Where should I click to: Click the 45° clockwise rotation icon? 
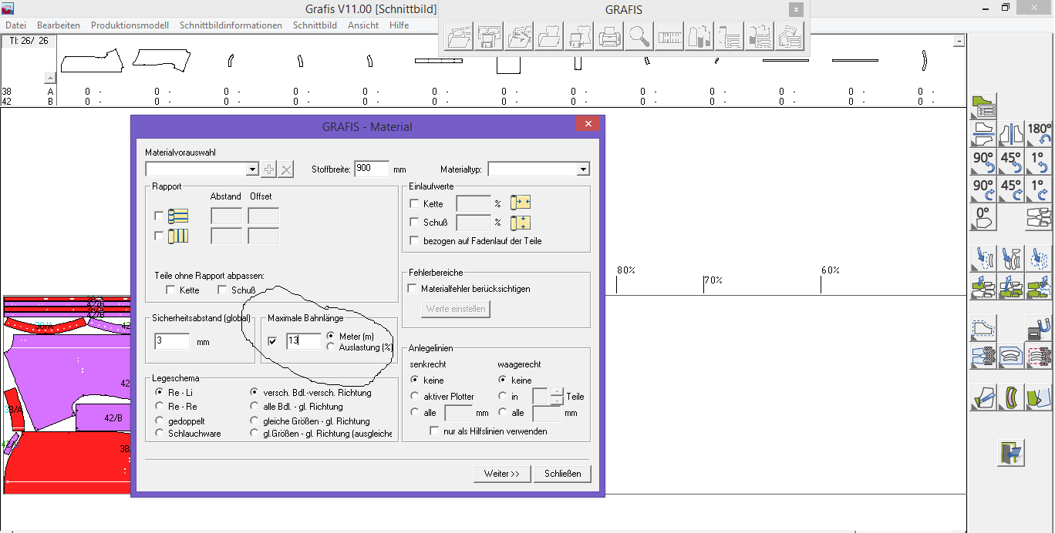1010,190
